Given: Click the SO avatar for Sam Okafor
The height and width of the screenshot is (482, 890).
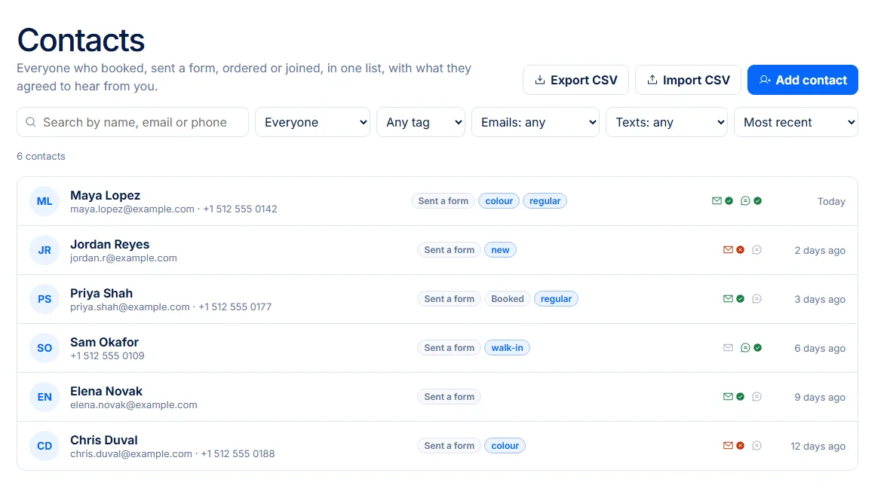Looking at the screenshot, I should (44, 348).
